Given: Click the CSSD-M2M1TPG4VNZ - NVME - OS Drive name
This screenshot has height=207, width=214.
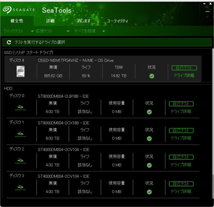Looking at the screenshot, I should pyautogui.click(x=76, y=60).
